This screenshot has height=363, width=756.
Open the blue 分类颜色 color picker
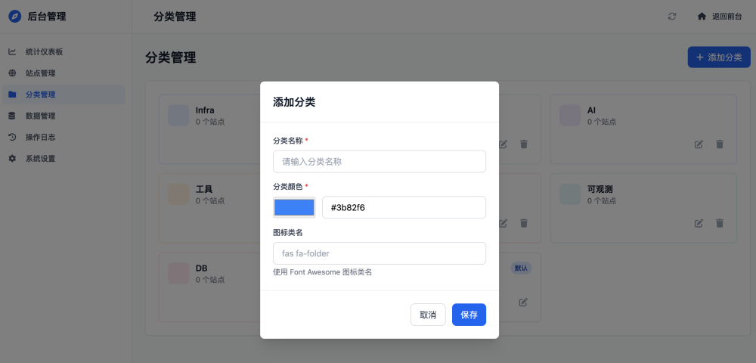[x=294, y=207]
